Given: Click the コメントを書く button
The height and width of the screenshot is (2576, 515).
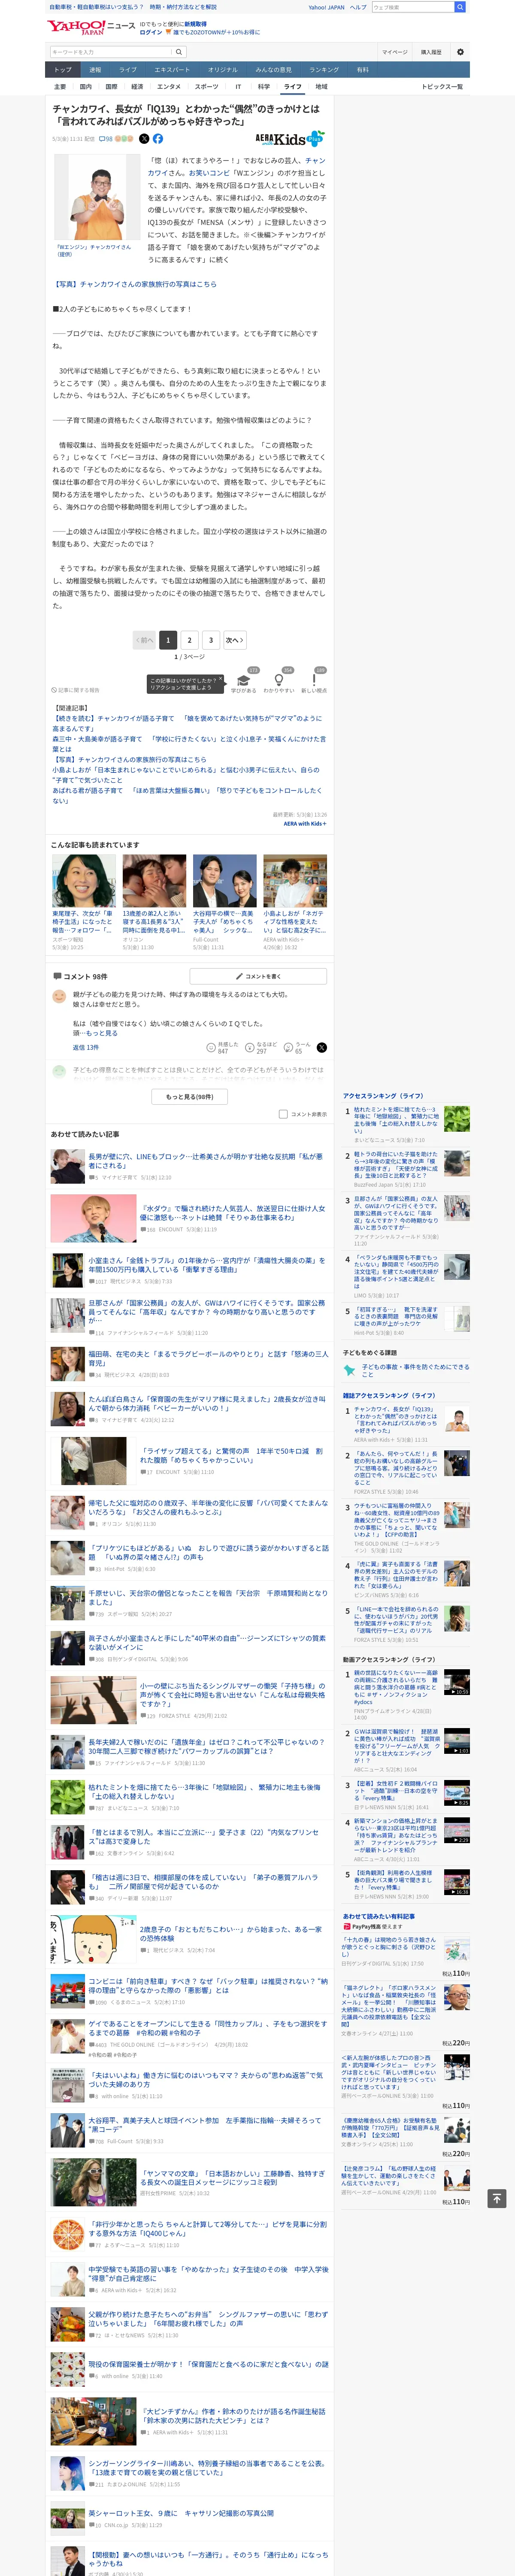Looking at the screenshot, I should [x=258, y=976].
